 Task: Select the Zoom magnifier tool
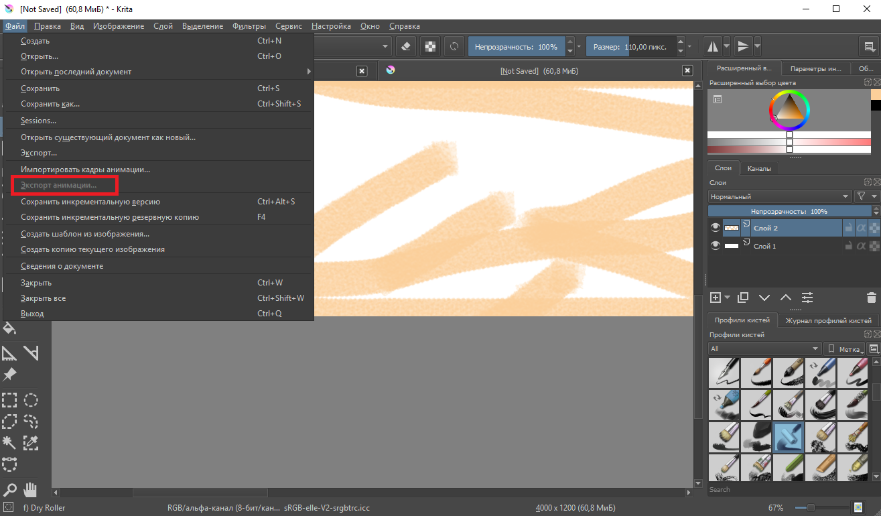click(9, 489)
